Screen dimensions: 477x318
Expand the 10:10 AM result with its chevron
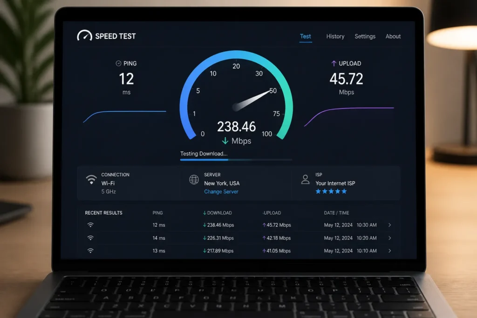coord(390,251)
